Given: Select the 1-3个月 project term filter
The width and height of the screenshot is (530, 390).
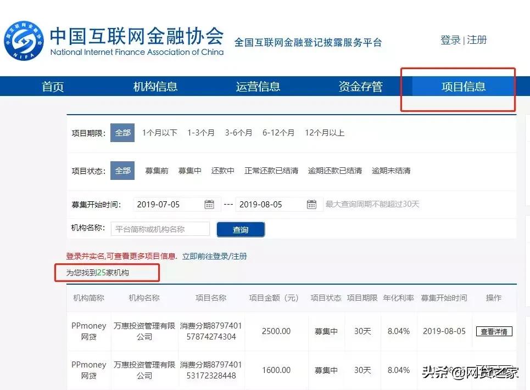Looking at the screenshot, I should [x=200, y=132].
